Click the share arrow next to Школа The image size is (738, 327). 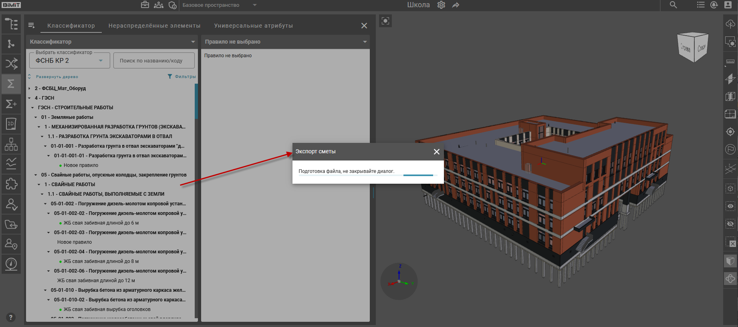(456, 5)
